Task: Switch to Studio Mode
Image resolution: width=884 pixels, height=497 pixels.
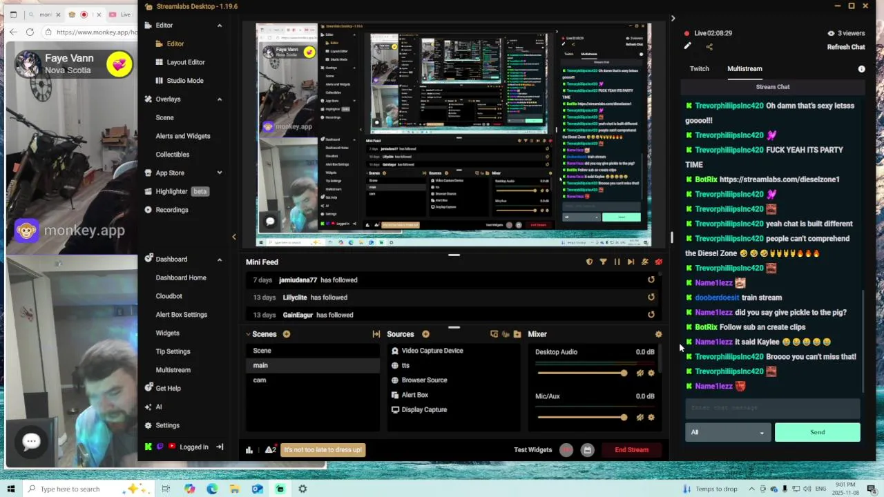Action: pyautogui.click(x=184, y=81)
